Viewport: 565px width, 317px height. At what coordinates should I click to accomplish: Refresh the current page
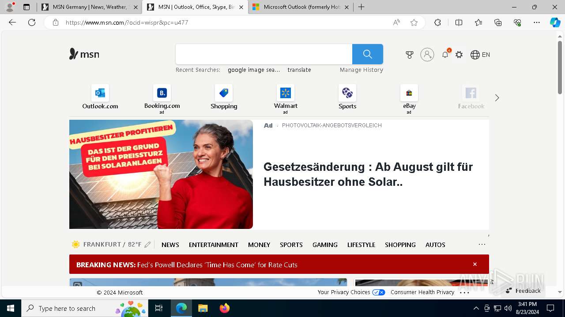click(32, 22)
